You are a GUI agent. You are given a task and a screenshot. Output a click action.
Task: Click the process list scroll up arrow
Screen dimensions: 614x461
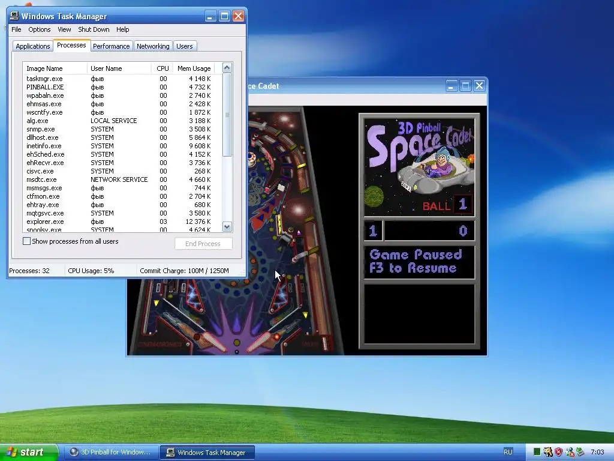[x=227, y=68]
